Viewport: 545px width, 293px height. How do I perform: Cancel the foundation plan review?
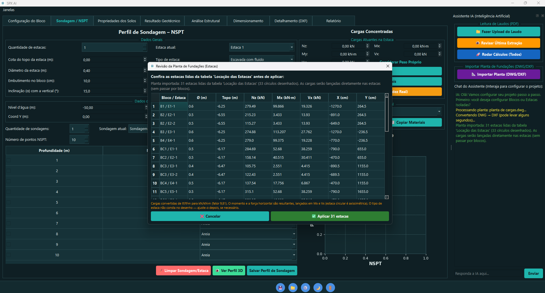210,216
